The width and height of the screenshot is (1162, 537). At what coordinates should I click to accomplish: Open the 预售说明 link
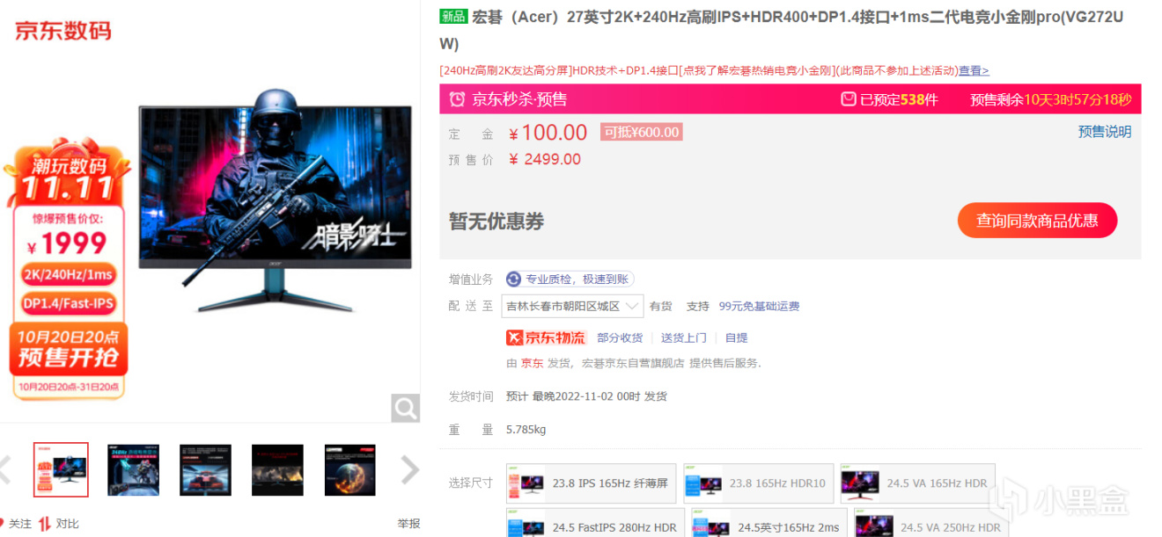click(1105, 132)
